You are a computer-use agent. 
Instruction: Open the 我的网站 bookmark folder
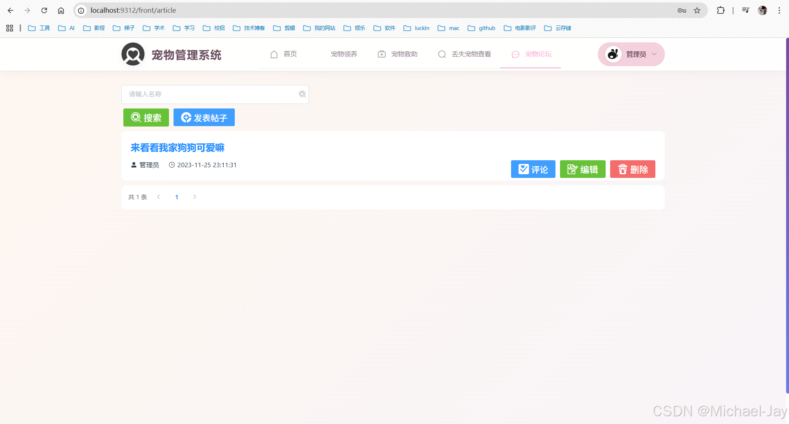[x=319, y=28]
